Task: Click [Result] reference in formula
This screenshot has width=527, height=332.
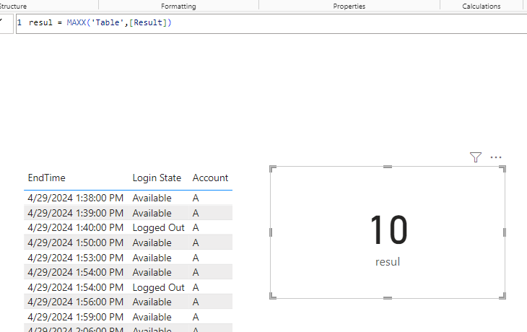Action: click(x=148, y=22)
